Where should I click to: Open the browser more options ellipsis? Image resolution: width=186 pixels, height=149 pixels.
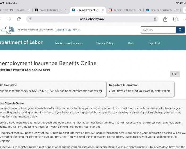click(x=184, y=19)
